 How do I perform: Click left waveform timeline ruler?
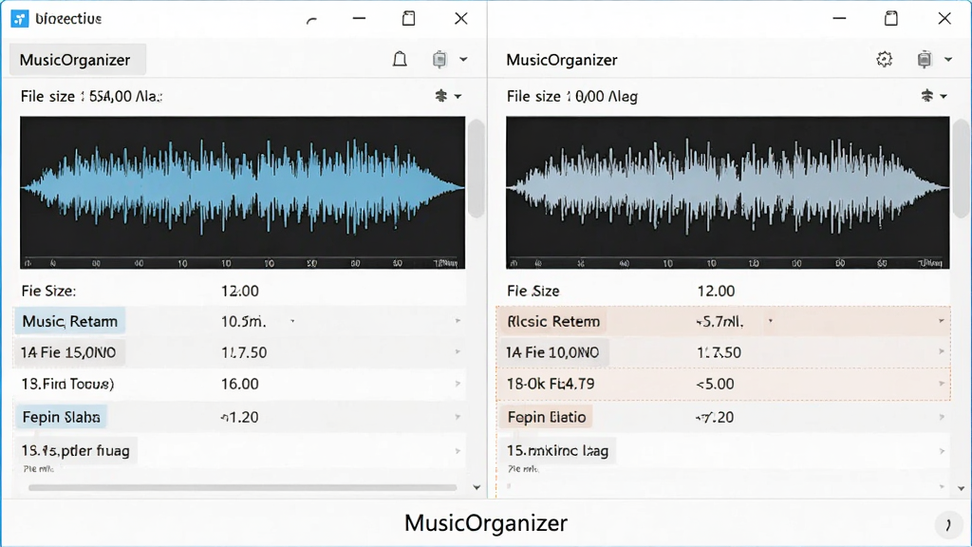pyautogui.click(x=242, y=263)
